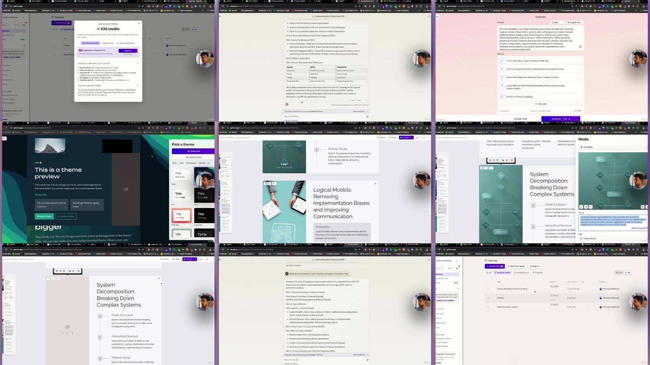Focus Reply to Claude field below the table
This screenshot has height=365, width=650.
(x=323, y=117)
